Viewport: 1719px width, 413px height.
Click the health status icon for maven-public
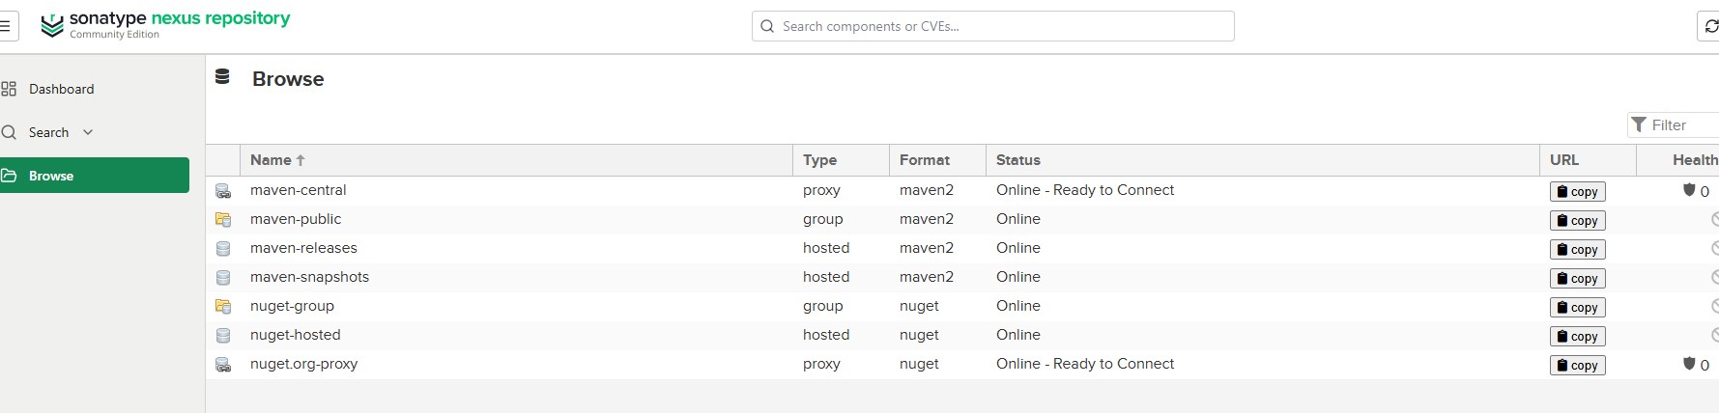point(1714,220)
